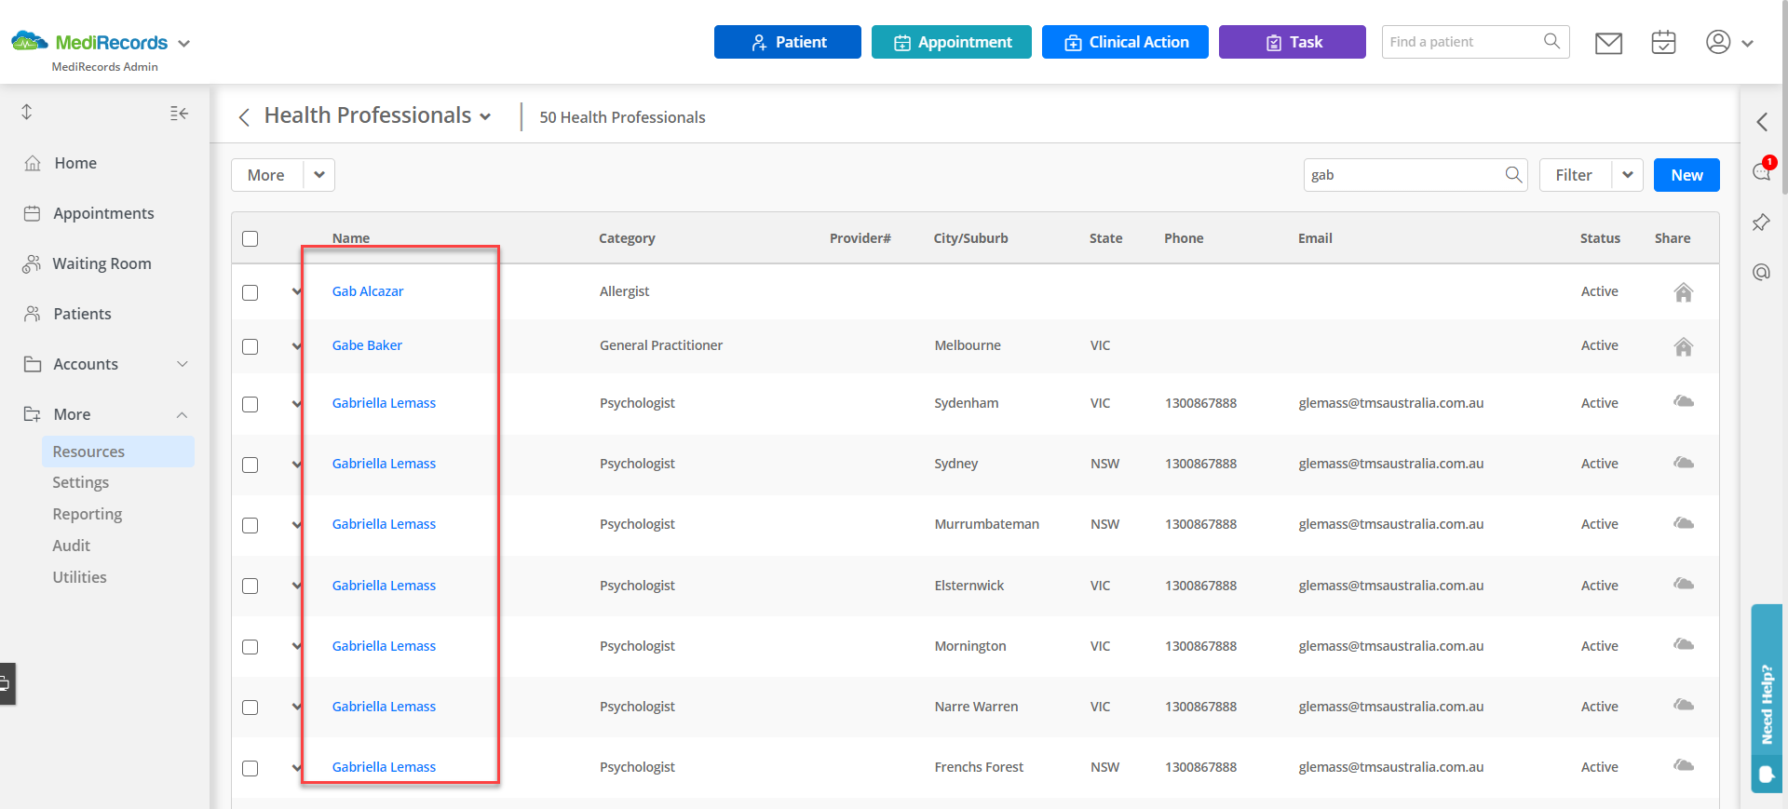Expand row arrow for Gabe Baker
1788x809 pixels.
pyautogui.click(x=296, y=345)
